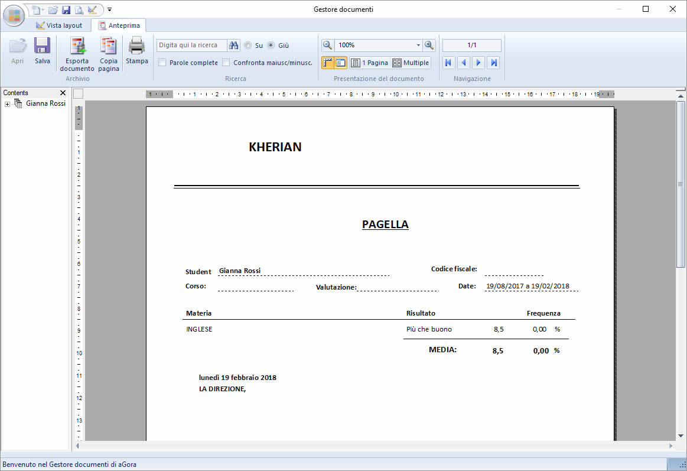Click the PAGELLA title
The image size is (687, 471).
pos(385,225)
